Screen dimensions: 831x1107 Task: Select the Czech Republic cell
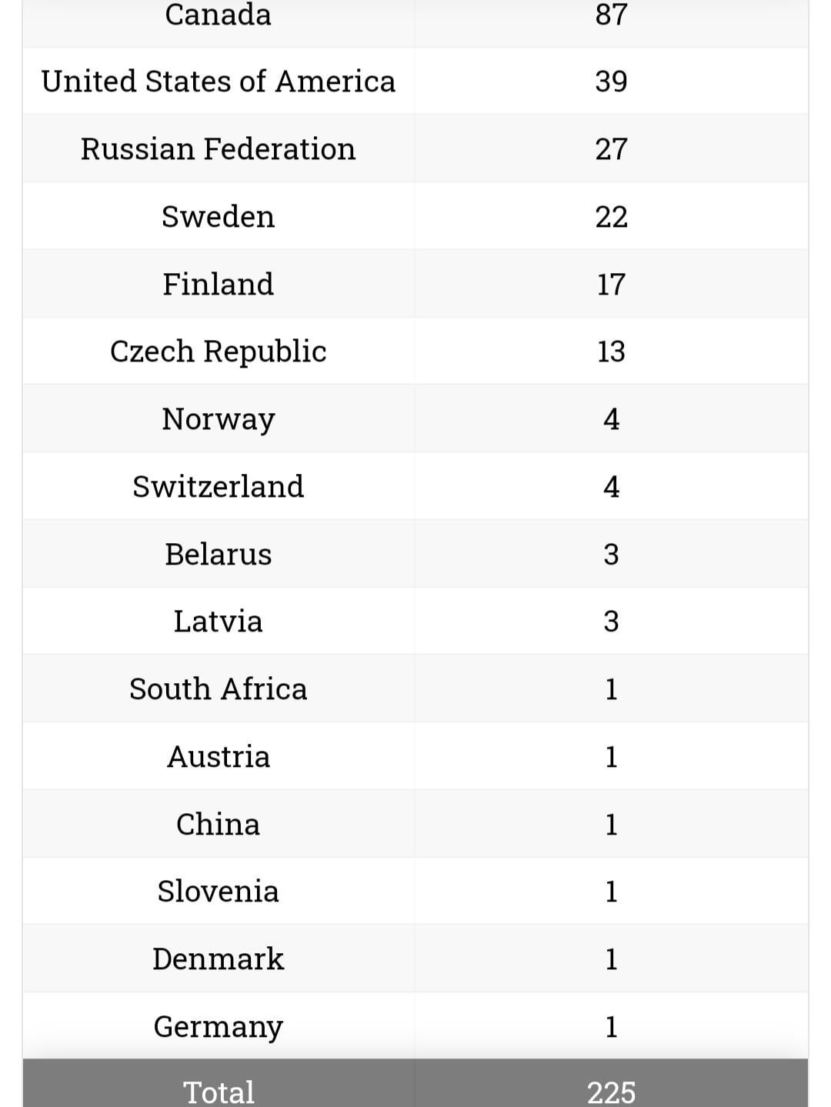point(218,352)
